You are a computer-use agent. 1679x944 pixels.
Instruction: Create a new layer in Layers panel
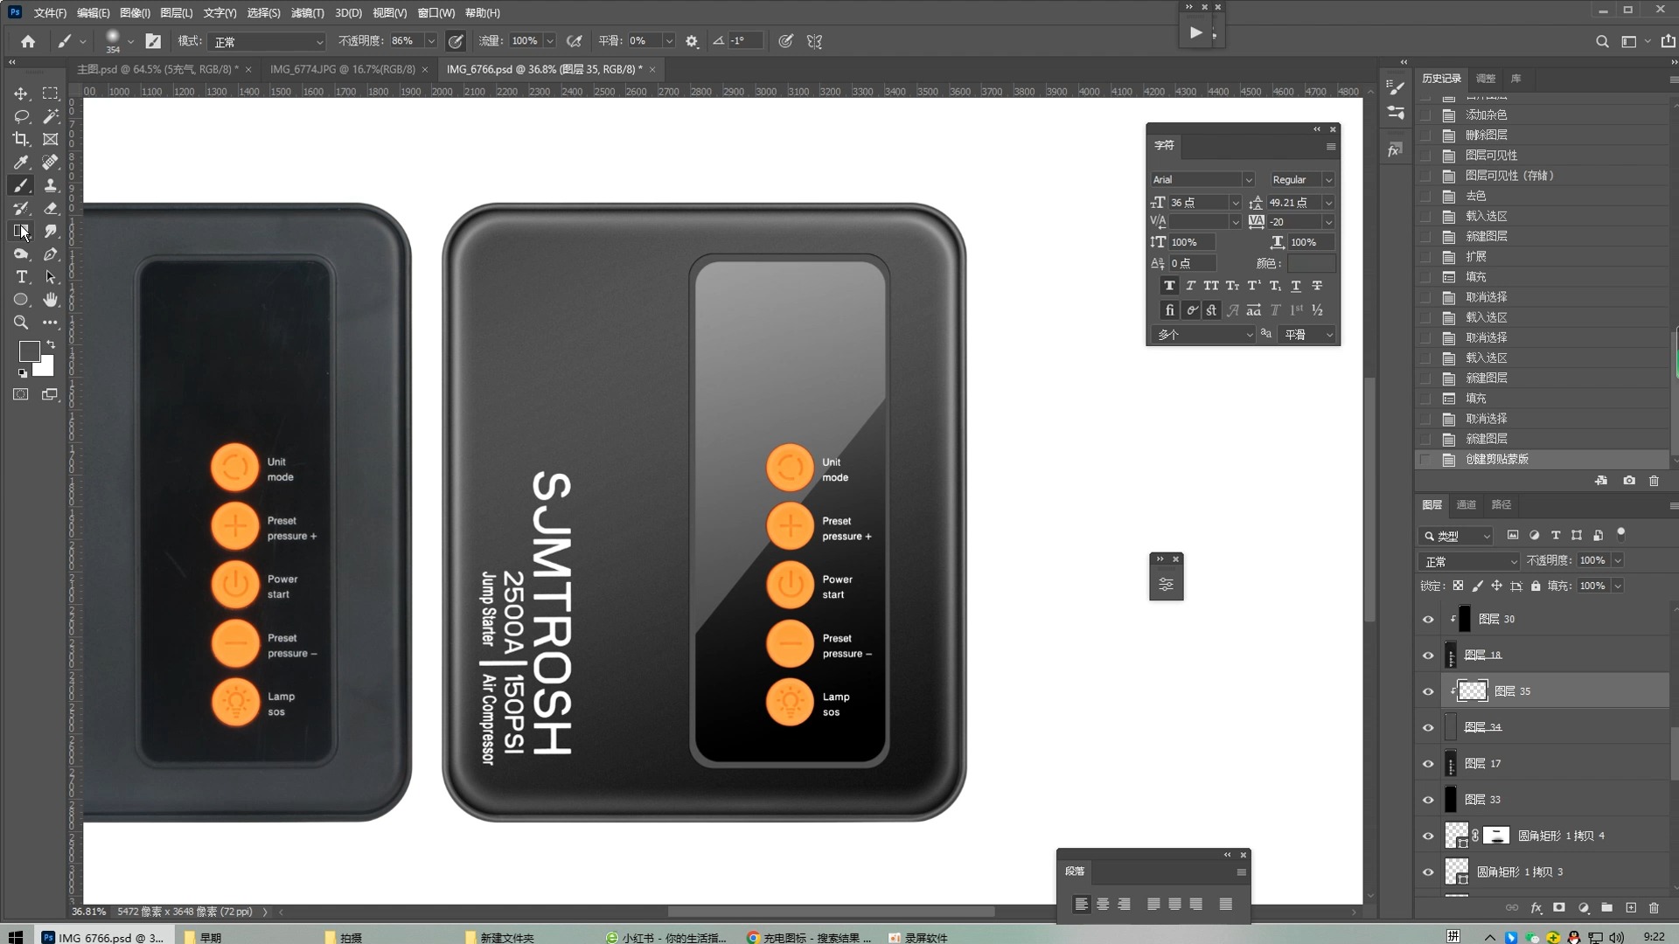pos(1631,908)
